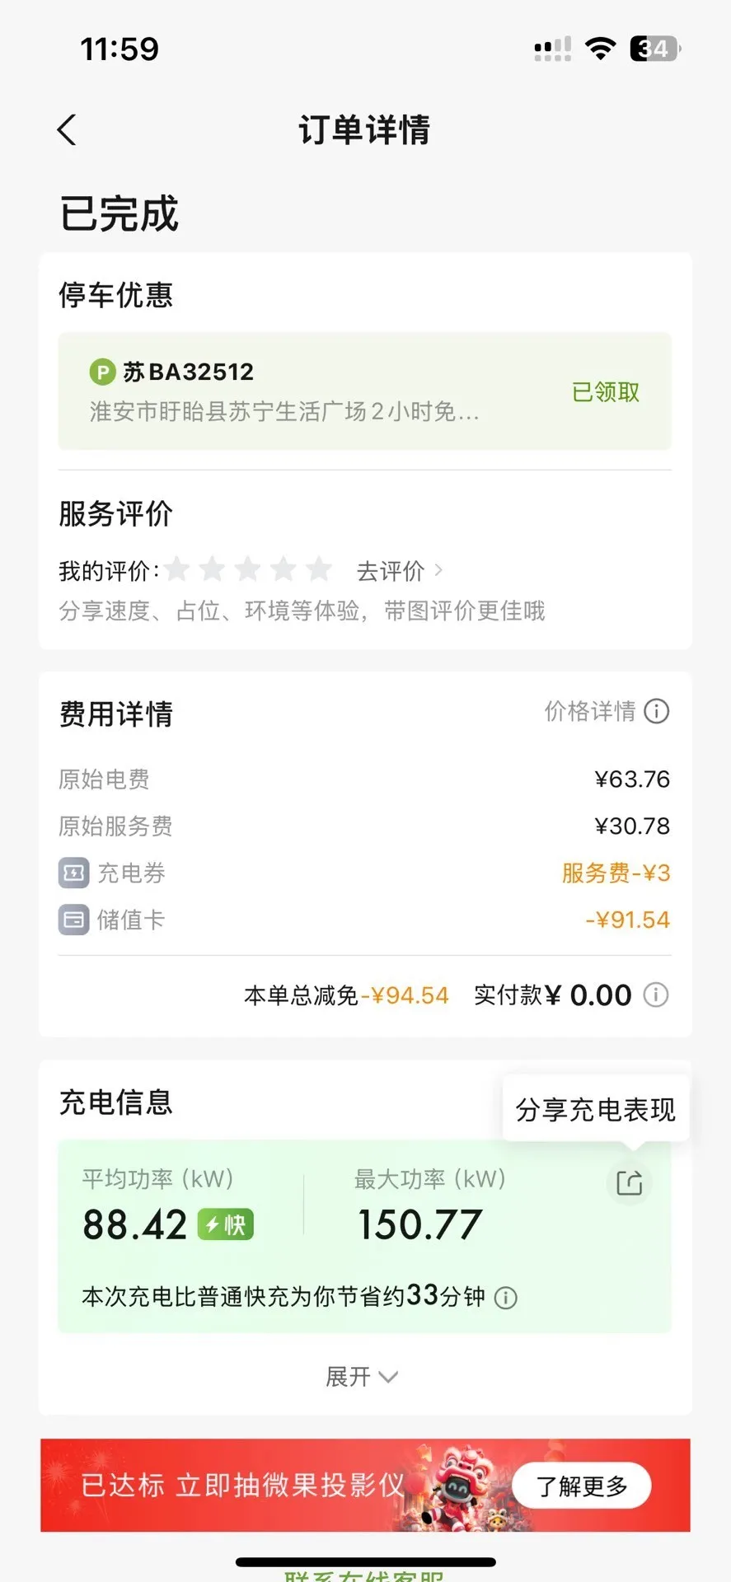
Task: Open the 微果投影仪 lottery banner
Action: click(x=365, y=1486)
